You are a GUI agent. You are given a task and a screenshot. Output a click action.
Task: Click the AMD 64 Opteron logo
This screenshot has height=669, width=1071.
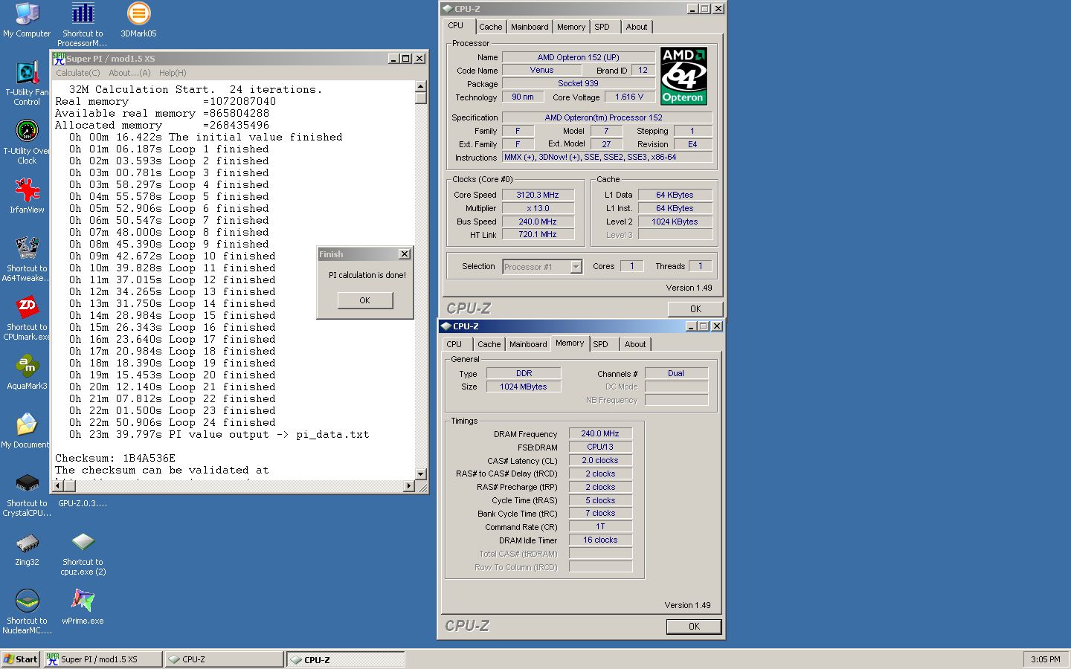684,77
